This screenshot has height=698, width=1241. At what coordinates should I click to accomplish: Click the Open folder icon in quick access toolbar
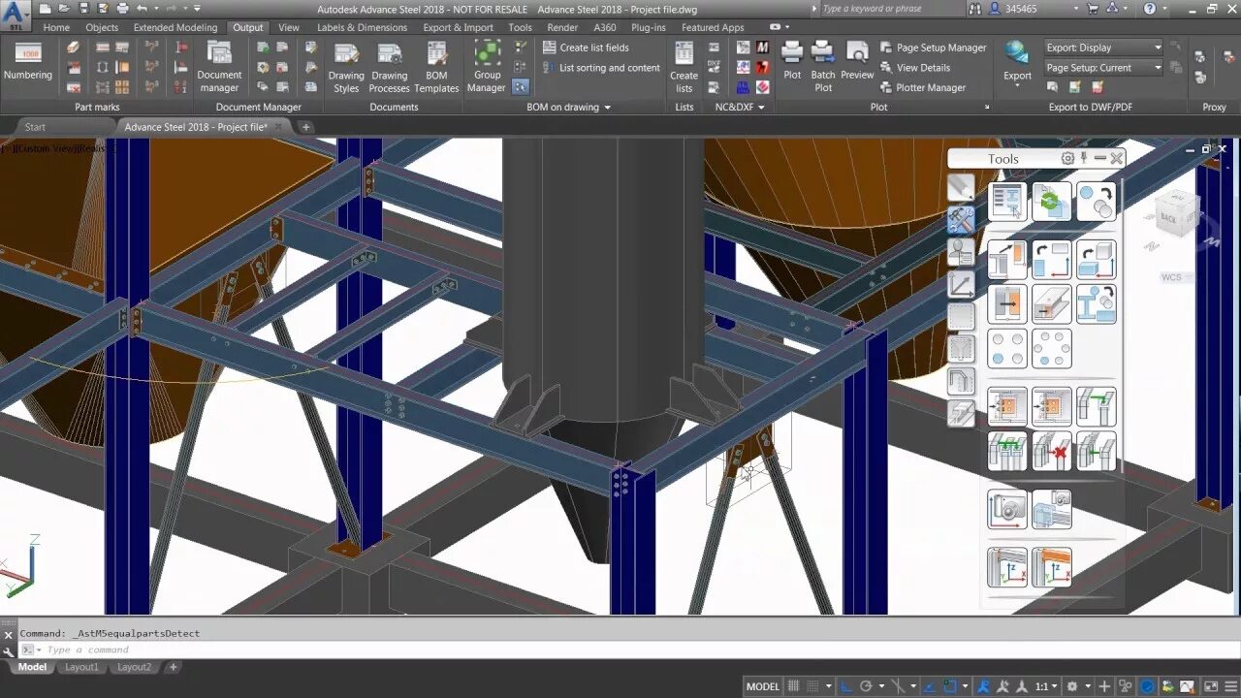tap(63, 9)
